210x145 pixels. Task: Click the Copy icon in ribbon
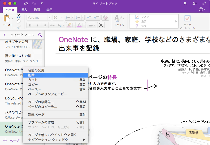coord(19,21)
